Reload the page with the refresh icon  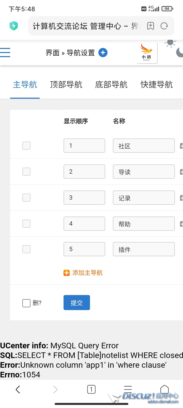164,26
